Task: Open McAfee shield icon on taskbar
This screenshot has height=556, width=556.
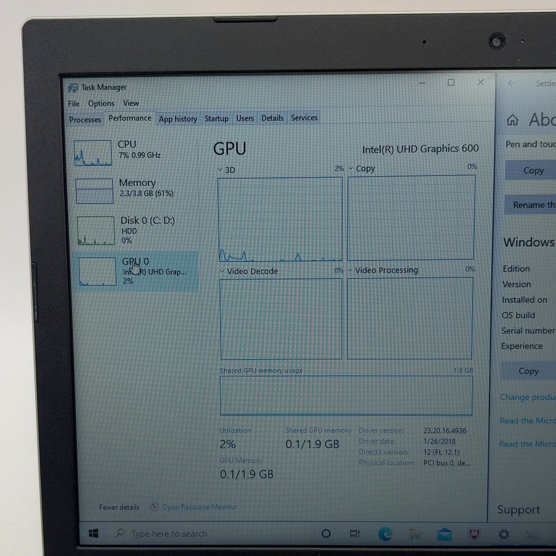Action: (x=474, y=534)
